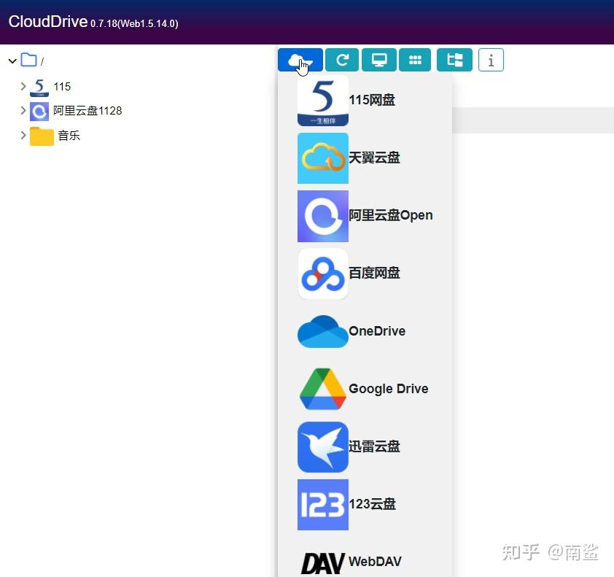Click the info button on the toolbar
This screenshot has height=577, width=614.
point(491,60)
